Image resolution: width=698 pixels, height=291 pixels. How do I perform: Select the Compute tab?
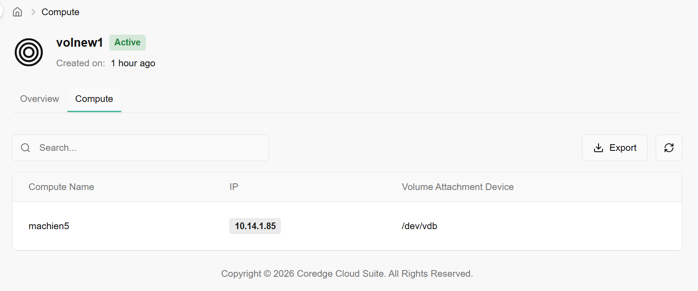coord(94,99)
